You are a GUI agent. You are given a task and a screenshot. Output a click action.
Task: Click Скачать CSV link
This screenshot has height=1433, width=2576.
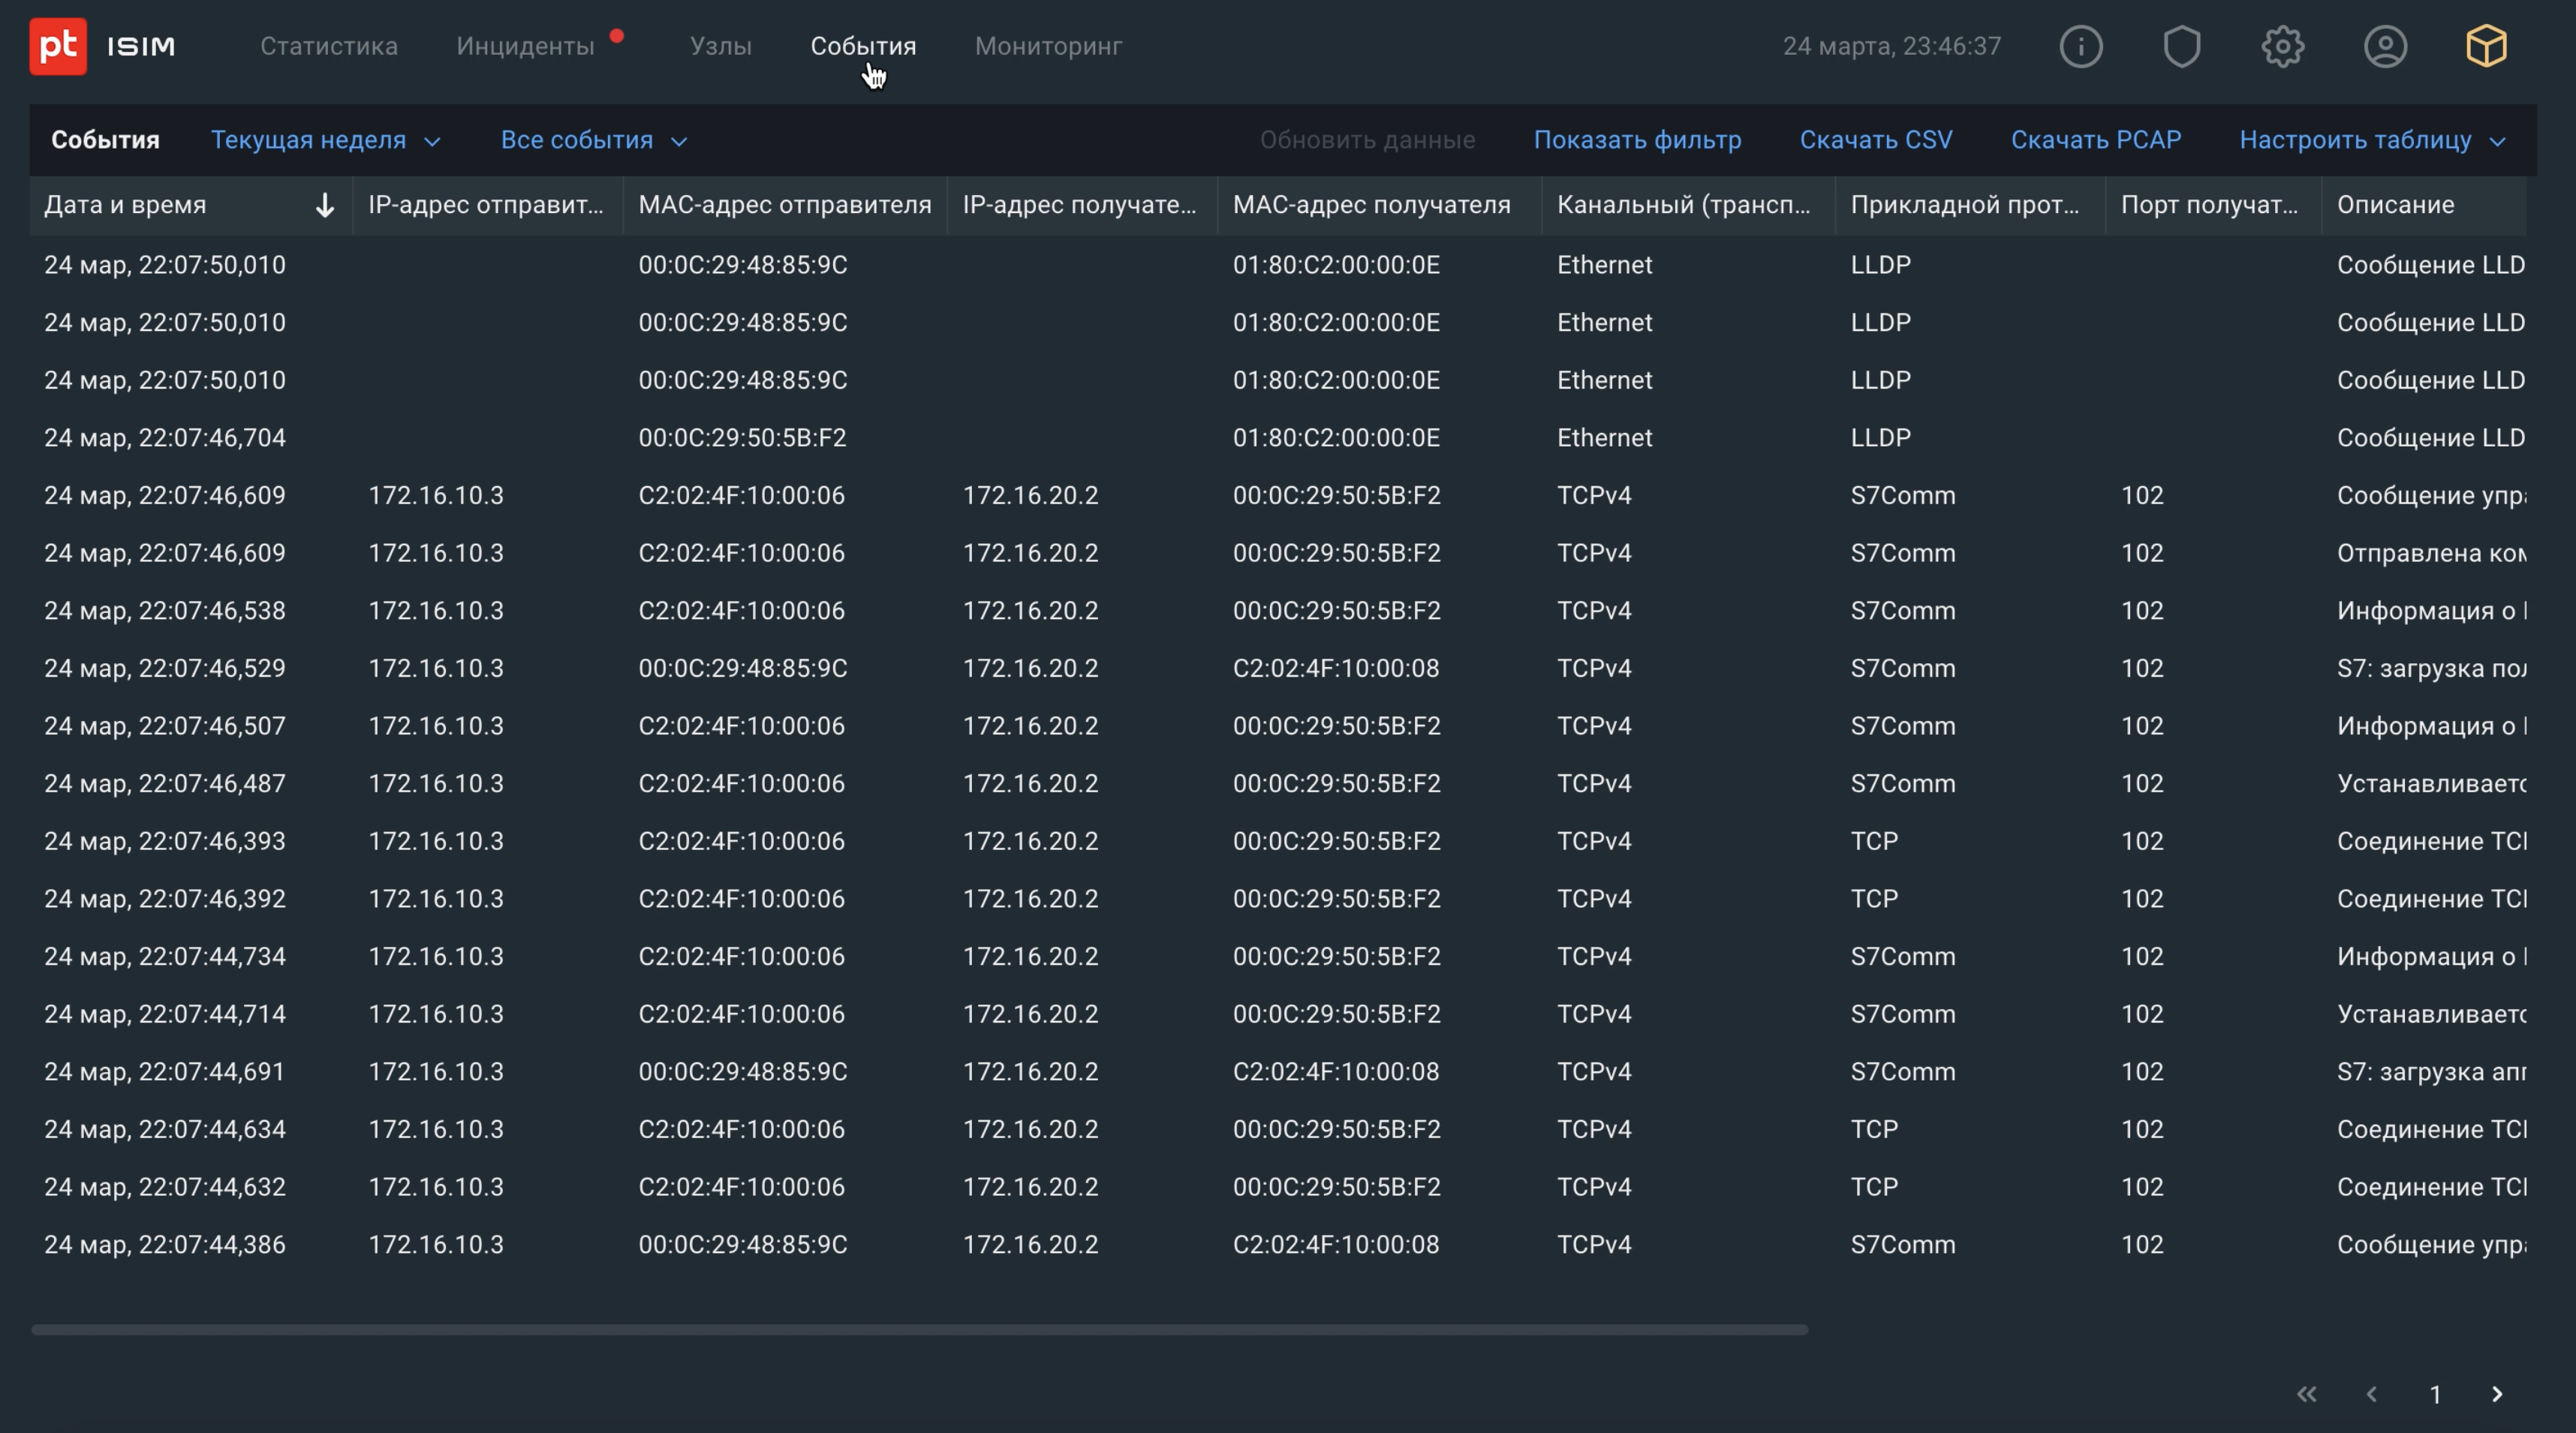tap(1875, 140)
